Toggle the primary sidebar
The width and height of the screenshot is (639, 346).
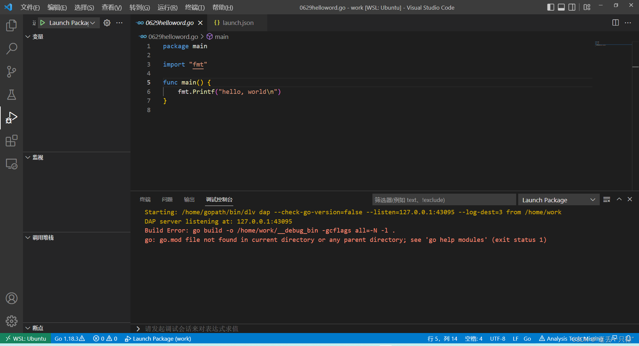[550, 7]
